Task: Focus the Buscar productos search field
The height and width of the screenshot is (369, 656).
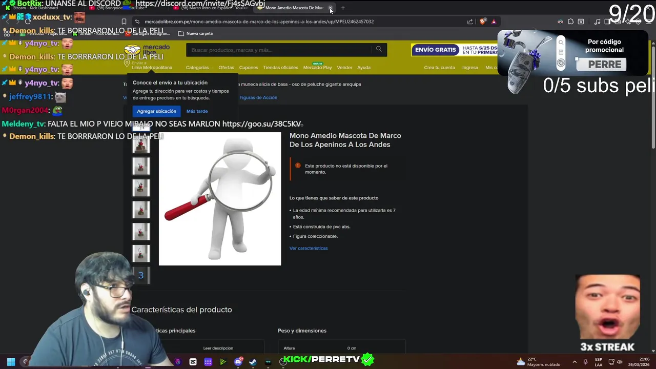Action: 280,50
